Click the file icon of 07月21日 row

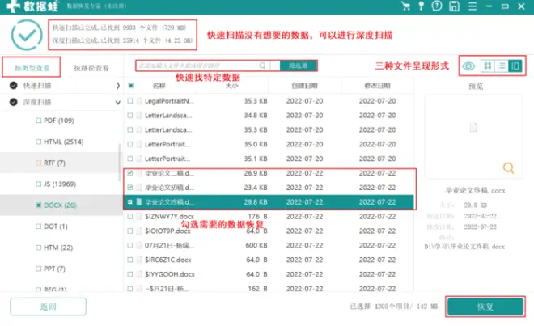pos(139,245)
